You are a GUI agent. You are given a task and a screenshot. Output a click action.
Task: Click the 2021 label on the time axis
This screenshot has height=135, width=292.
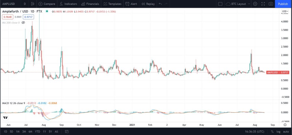[133, 125]
